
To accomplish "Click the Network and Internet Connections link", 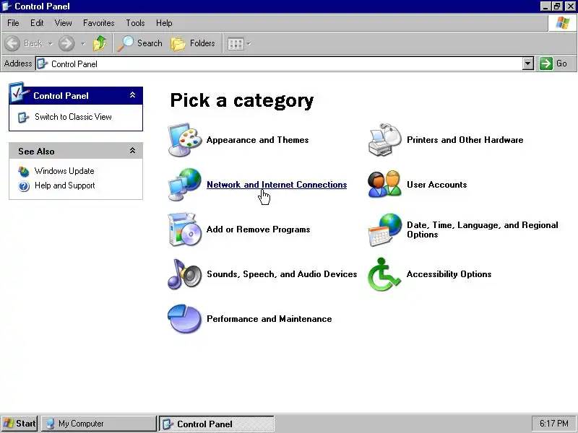I will 277,185.
